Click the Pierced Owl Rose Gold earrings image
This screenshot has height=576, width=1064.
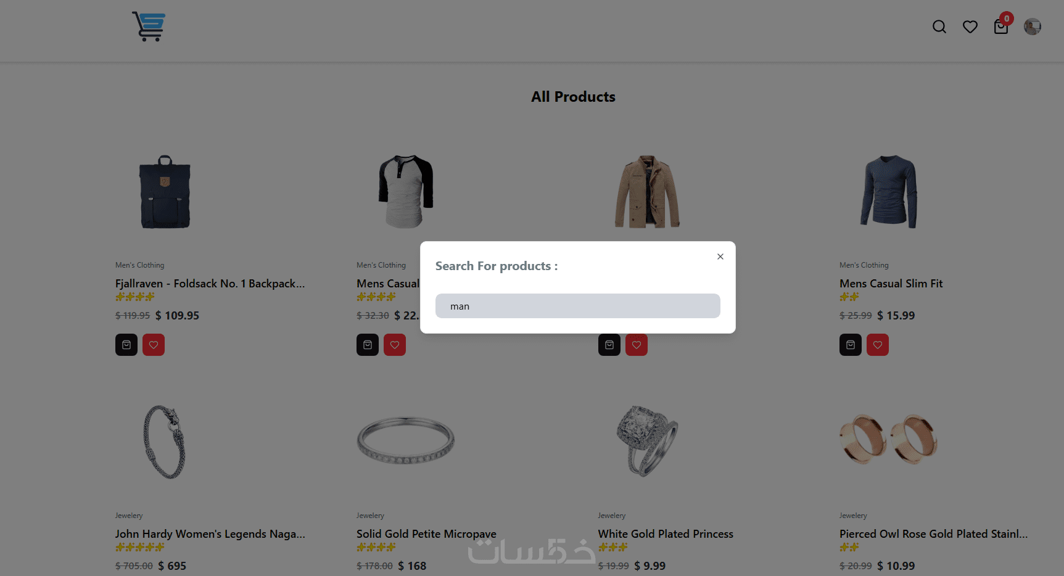tap(888, 439)
